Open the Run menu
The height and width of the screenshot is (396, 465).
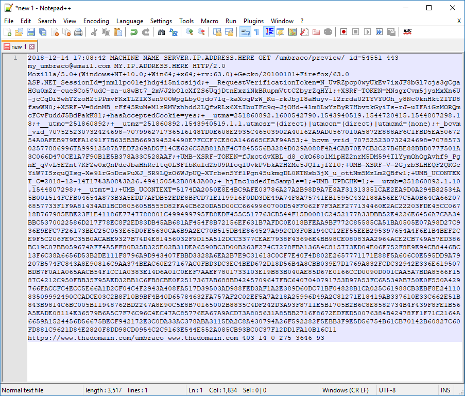(231, 21)
